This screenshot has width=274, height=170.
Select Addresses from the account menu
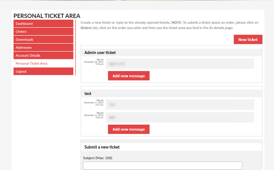point(43,47)
